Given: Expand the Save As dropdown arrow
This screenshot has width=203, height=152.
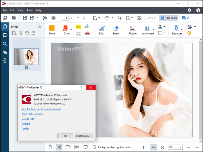Looking at the screenshot, I should (38, 18).
